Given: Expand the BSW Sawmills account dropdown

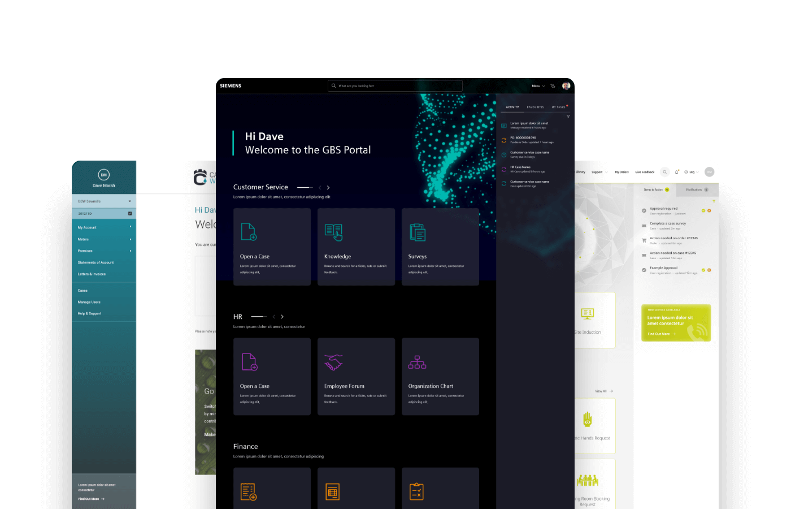Looking at the screenshot, I should point(129,201).
